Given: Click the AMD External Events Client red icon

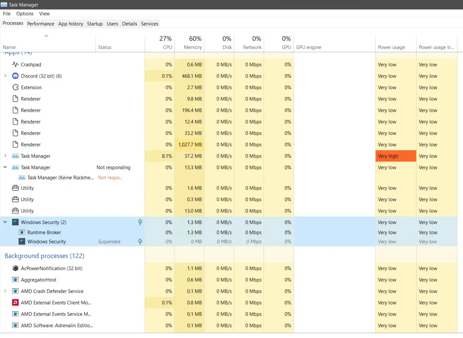Looking at the screenshot, I should (x=15, y=303).
